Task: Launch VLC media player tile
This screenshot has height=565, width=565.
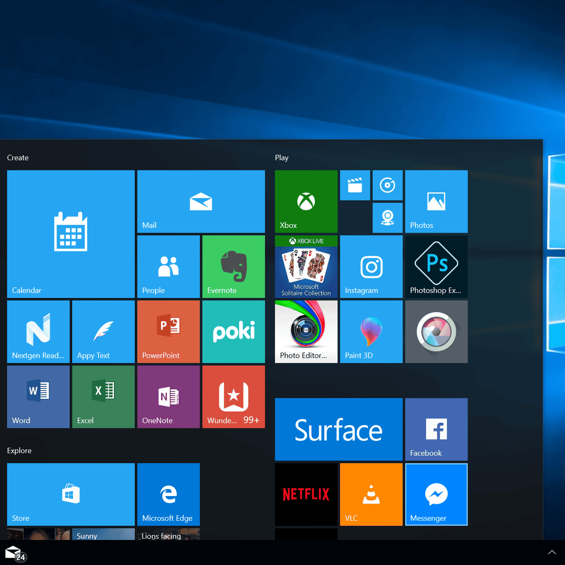Action: [371, 494]
